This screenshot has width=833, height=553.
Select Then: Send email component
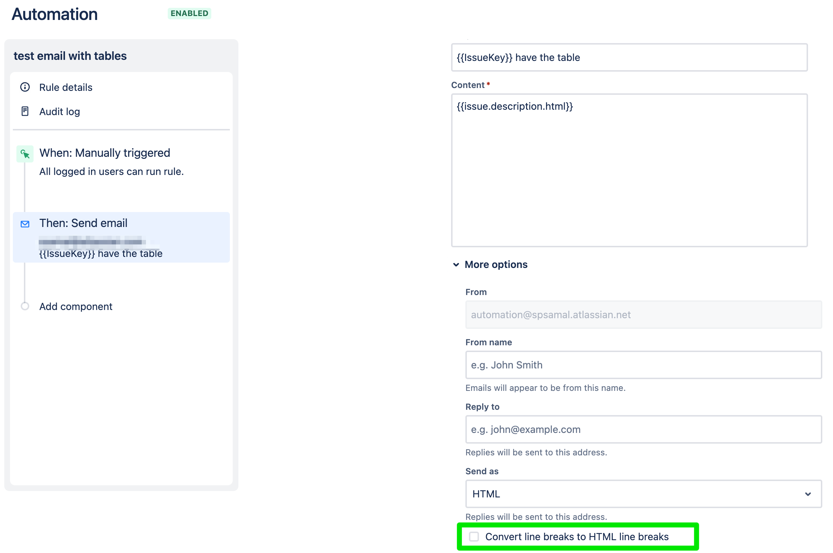[x=83, y=223]
